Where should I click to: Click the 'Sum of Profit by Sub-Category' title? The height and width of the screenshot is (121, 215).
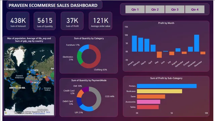(166, 78)
